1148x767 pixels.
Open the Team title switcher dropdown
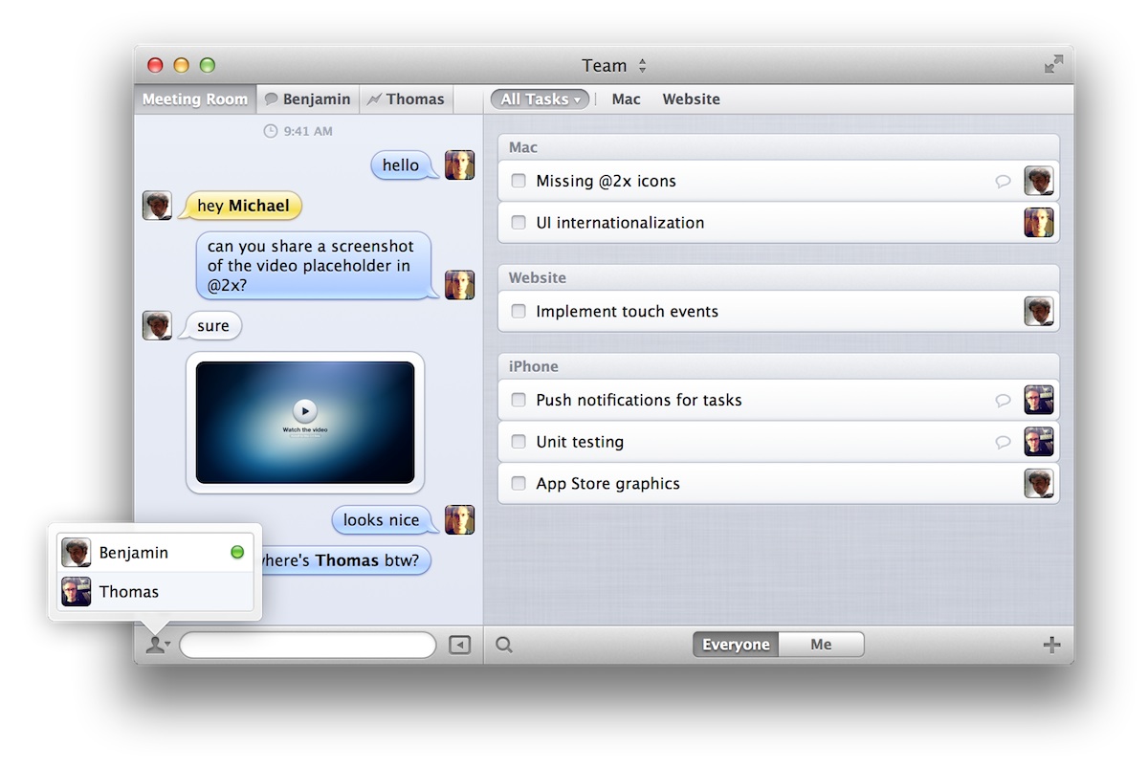click(614, 66)
